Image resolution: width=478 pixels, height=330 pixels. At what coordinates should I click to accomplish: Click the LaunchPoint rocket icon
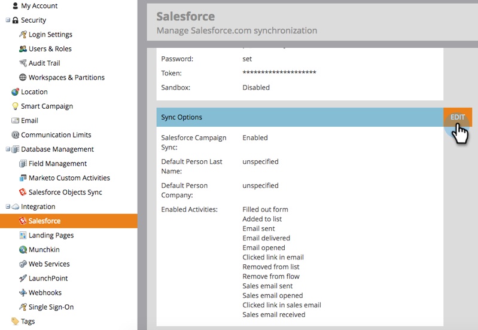(x=23, y=278)
